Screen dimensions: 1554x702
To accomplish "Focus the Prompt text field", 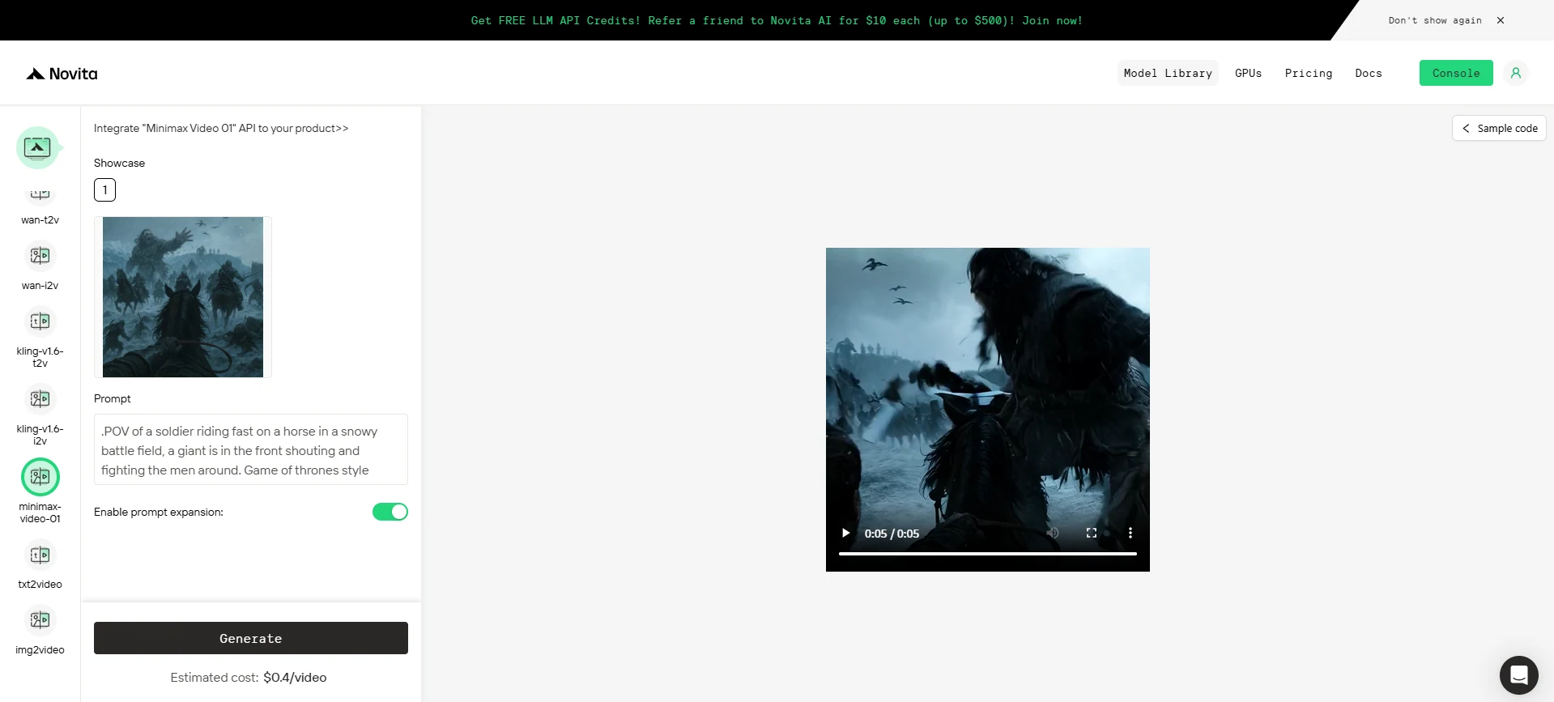I will click(251, 449).
